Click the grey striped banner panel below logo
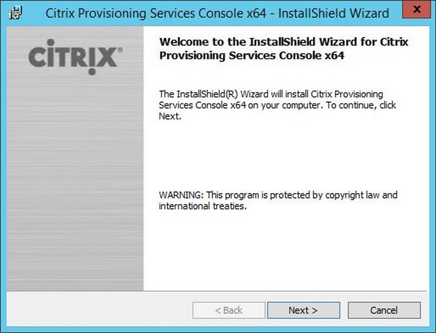This screenshot has width=436, height=333. click(75, 184)
